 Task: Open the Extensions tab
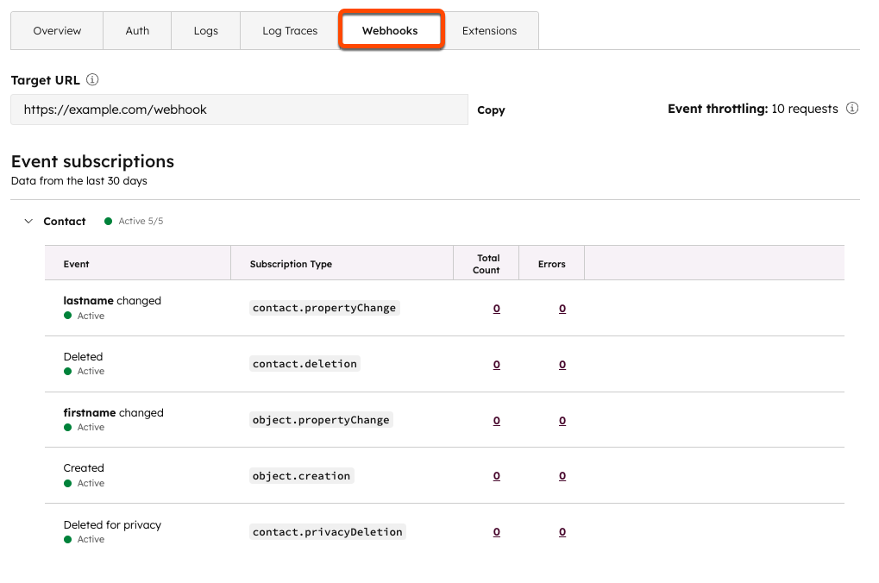[x=489, y=31]
